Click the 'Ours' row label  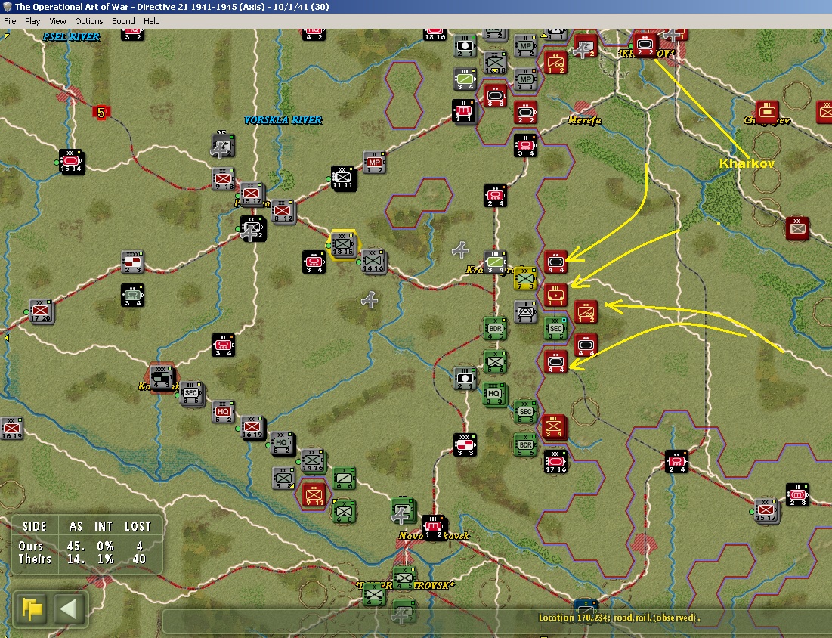(x=31, y=546)
